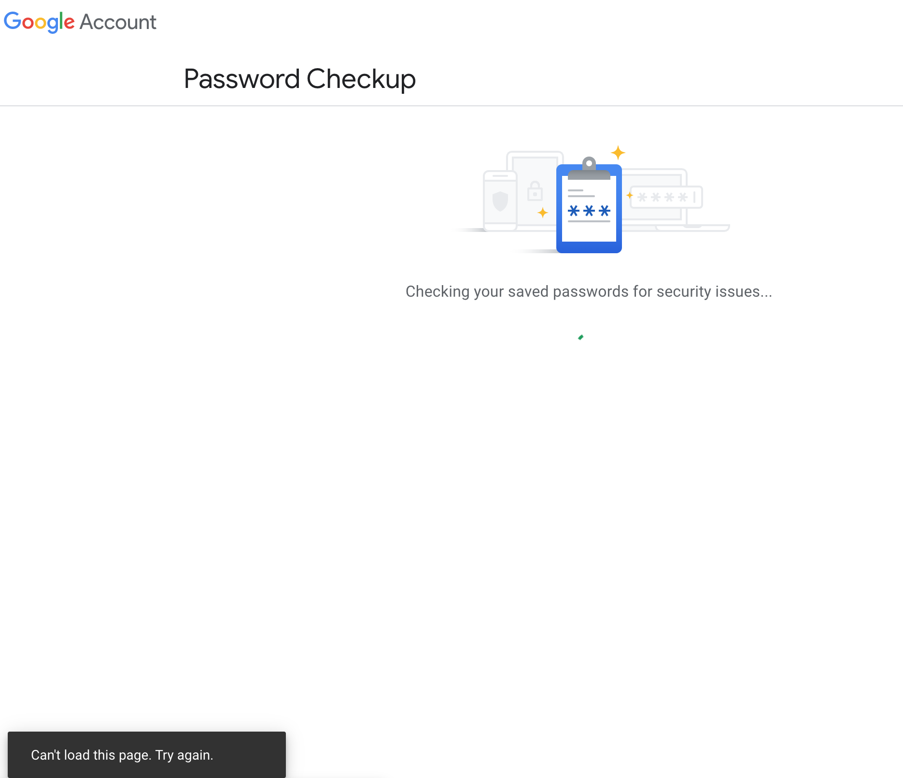Select the Password Checkup page title
903x778 pixels.
(x=299, y=78)
